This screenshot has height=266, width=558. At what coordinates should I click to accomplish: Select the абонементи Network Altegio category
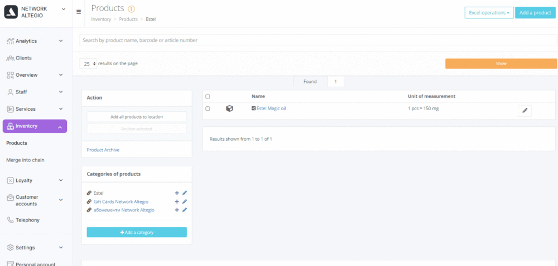pyautogui.click(x=124, y=210)
